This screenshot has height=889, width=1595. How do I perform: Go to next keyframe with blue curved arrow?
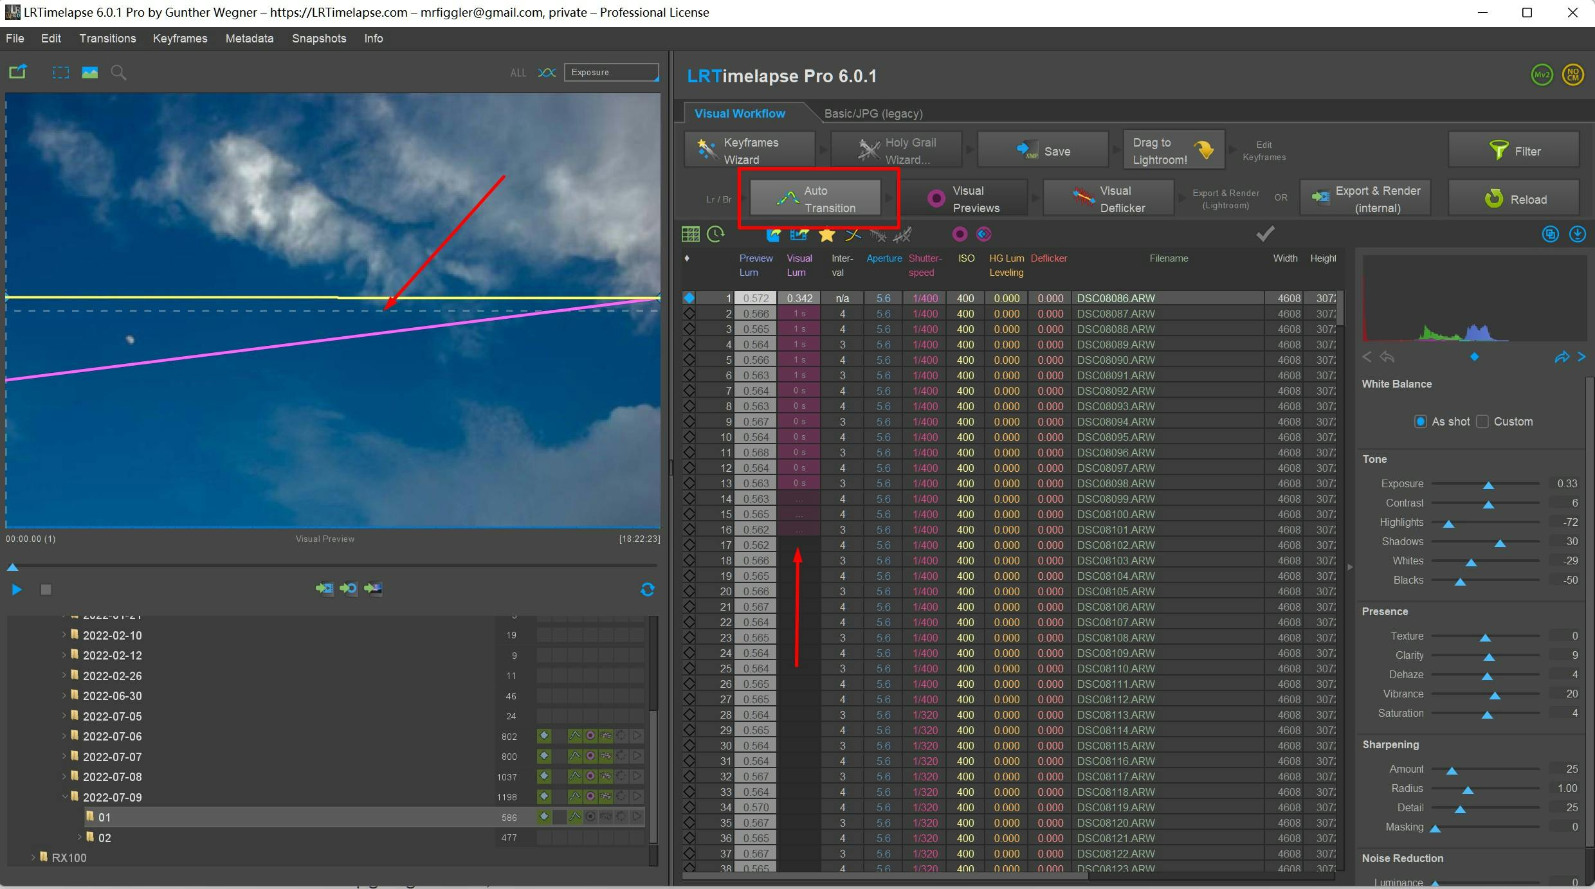1562,357
